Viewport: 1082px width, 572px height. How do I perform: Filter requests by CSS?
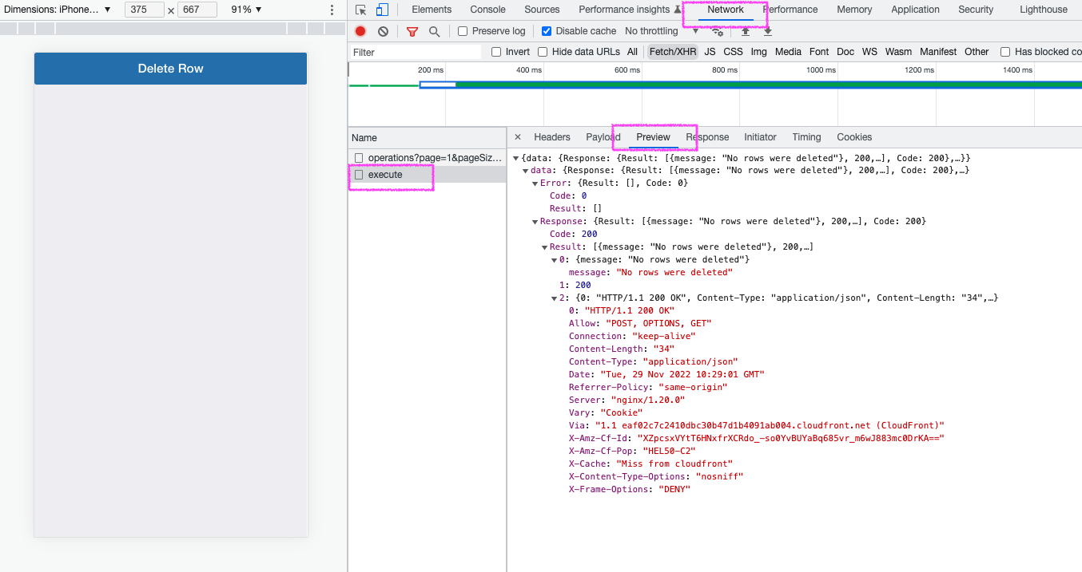click(x=733, y=52)
